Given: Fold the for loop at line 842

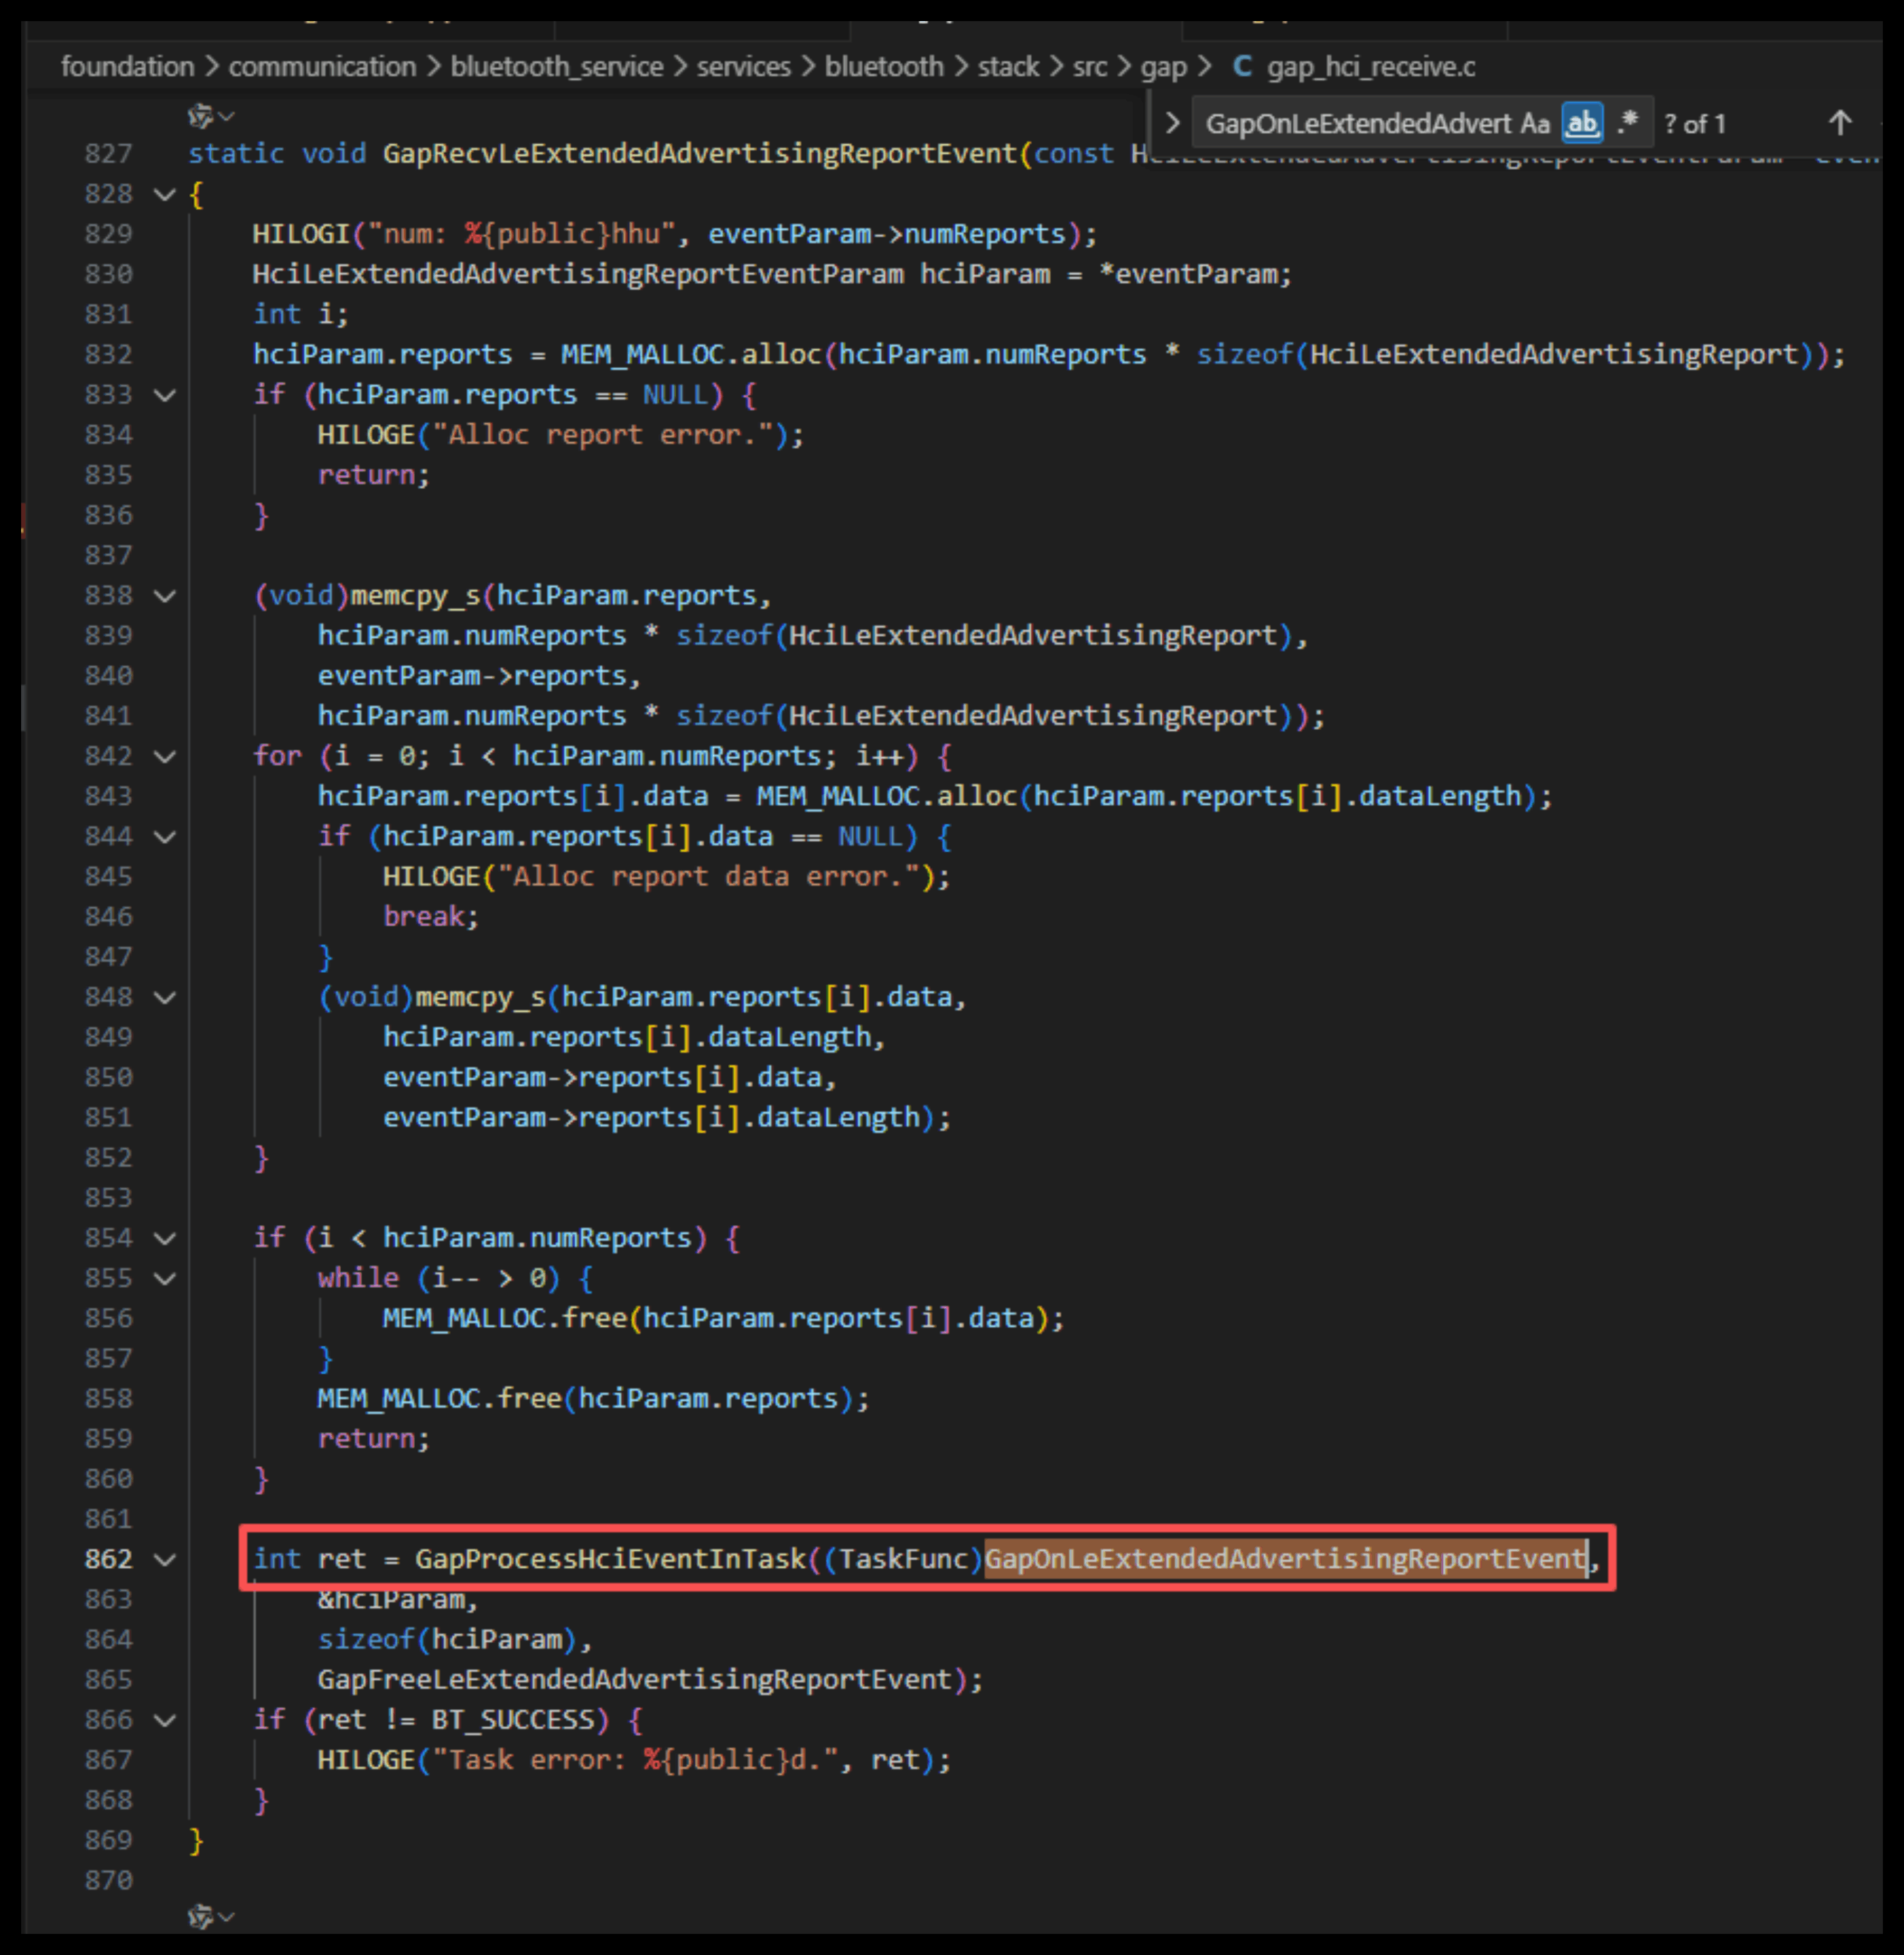Looking at the screenshot, I should coord(165,756).
